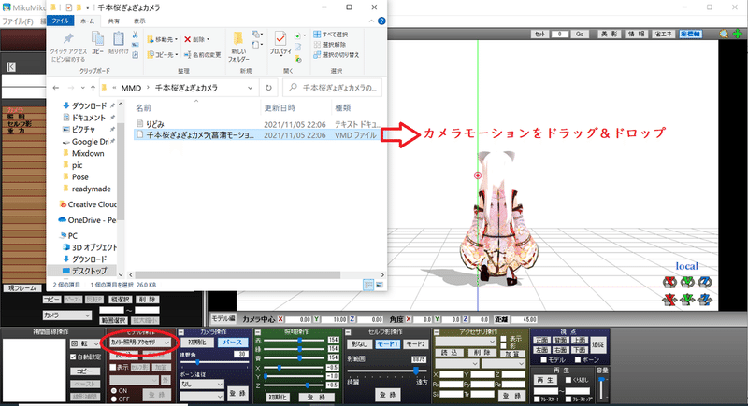This screenshot has height=406, width=748.
Task: Click the 正面 front view button
Action: (541, 340)
